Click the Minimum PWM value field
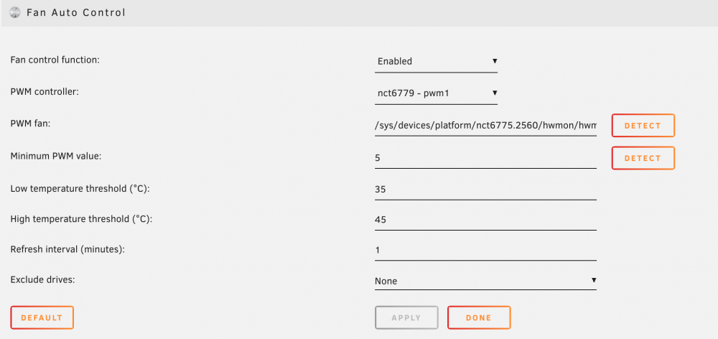The image size is (718, 339). 485,158
